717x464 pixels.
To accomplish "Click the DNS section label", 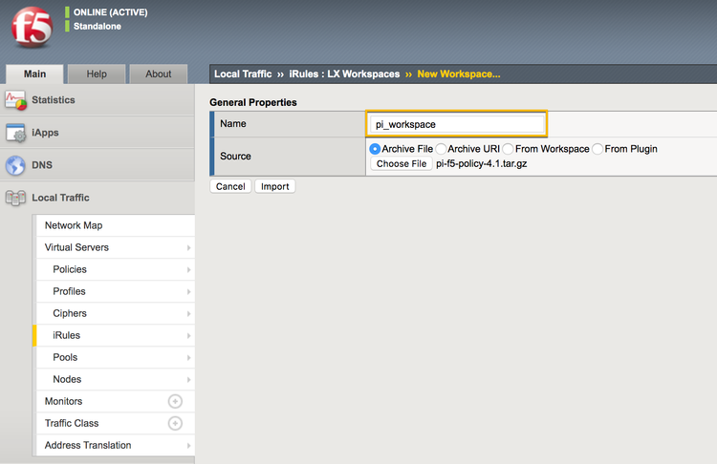I will point(42,165).
